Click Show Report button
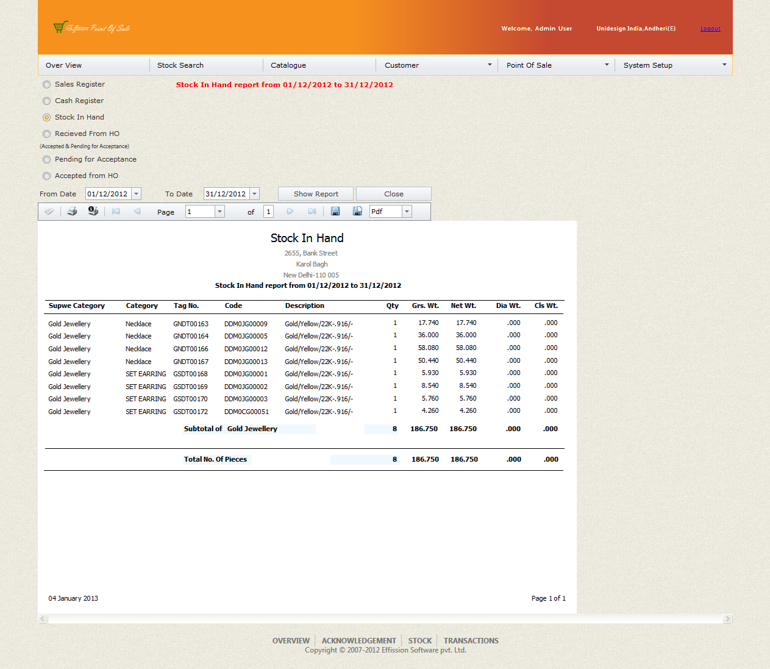Viewport: 770px width, 669px height. (316, 194)
